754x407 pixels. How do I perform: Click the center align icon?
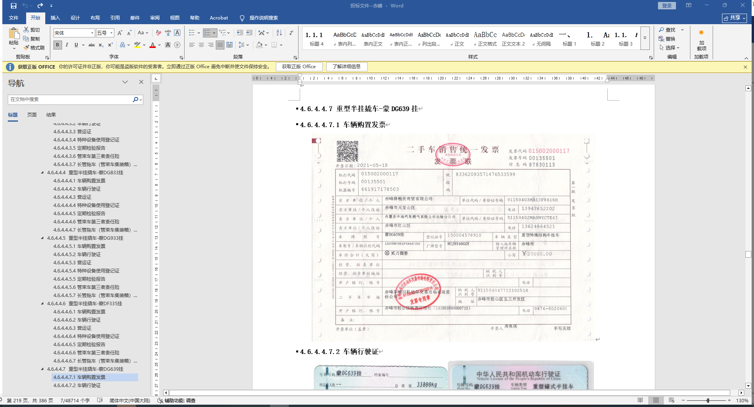pos(201,45)
